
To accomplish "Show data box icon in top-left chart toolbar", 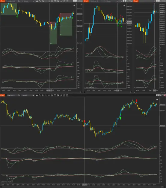I will tap(52, 1).
